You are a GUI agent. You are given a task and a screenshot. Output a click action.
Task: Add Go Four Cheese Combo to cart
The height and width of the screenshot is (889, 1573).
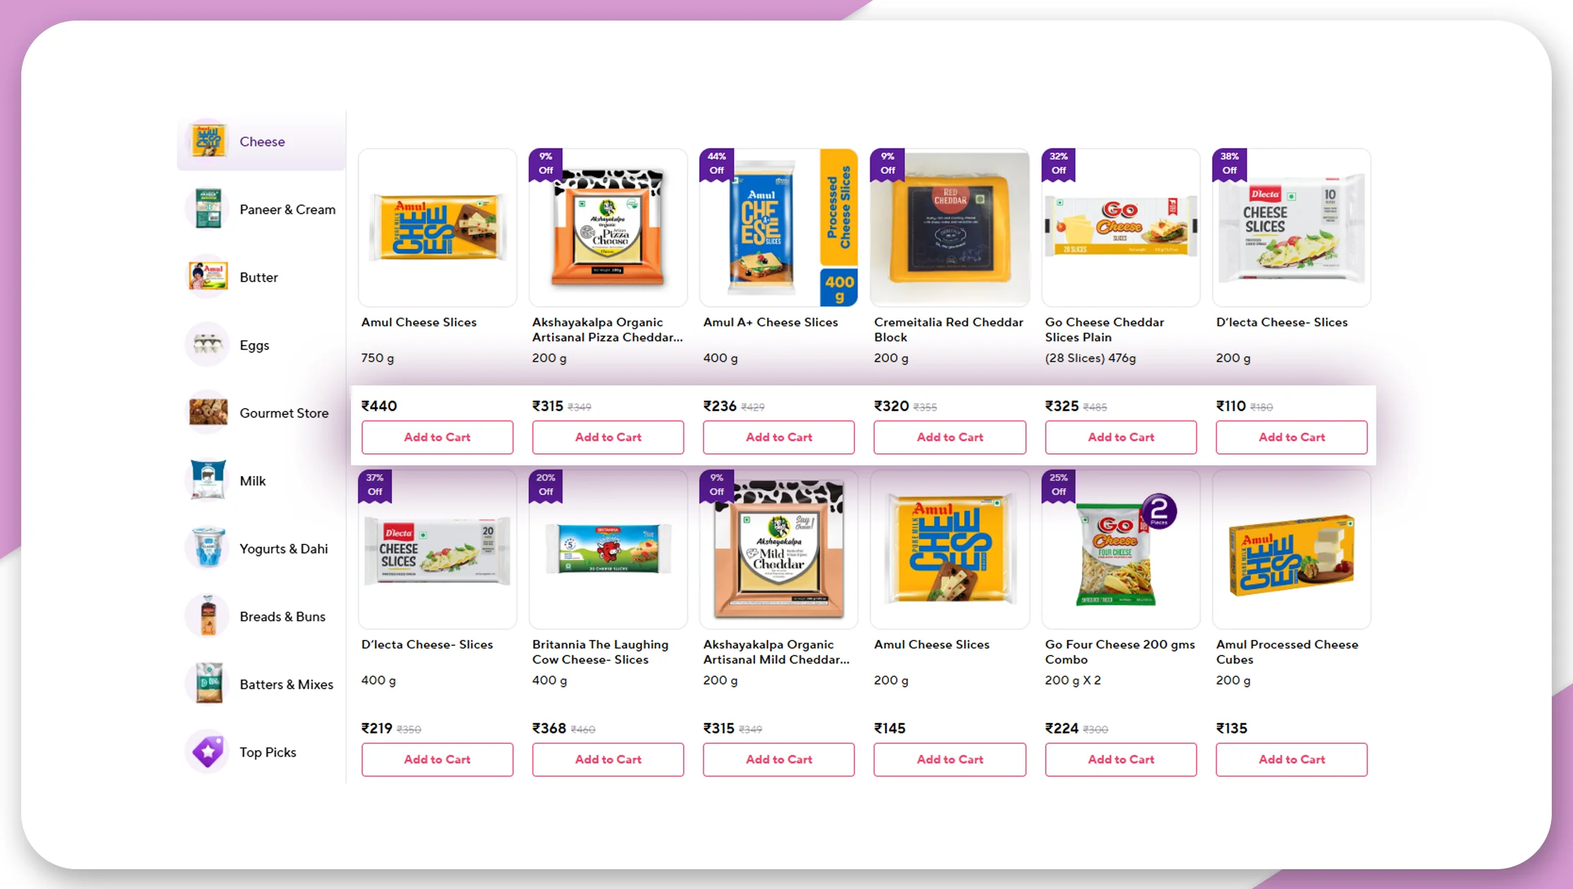click(1121, 759)
